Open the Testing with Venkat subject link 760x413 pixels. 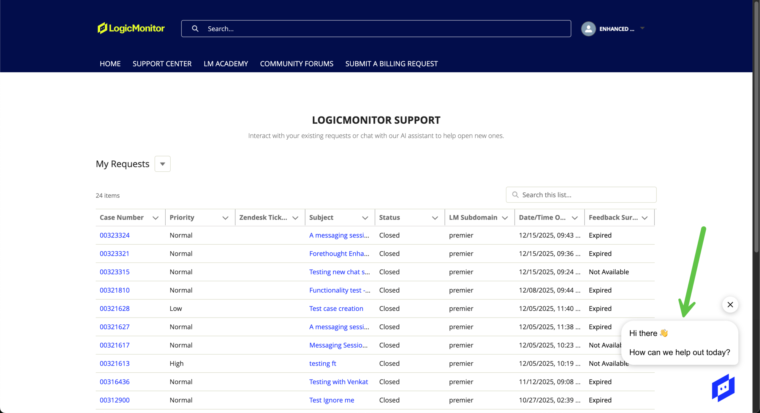point(338,382)
